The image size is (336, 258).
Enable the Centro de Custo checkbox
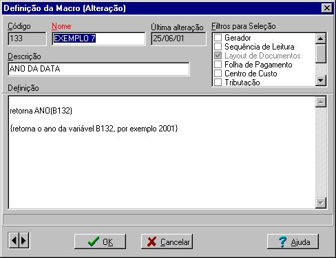pyautogui.click(x=218, y=74)
